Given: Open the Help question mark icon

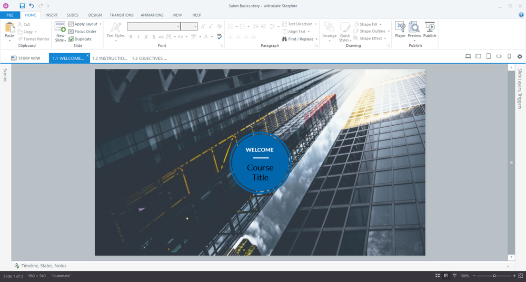Looking at the screenshot, I should 521,15.
